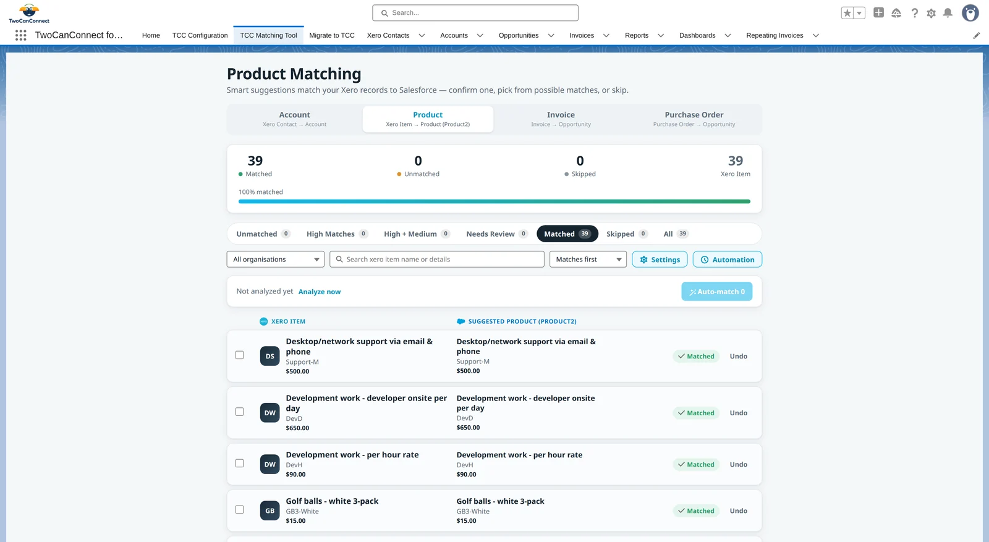Screen dimensions: 989x542
Task: Expand the favorites list dropdown arrow
Action: 859,13
